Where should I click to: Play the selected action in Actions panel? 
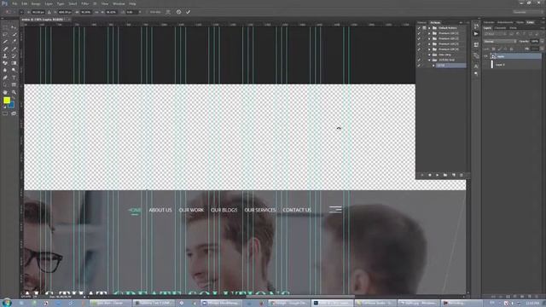click(438, 175)
